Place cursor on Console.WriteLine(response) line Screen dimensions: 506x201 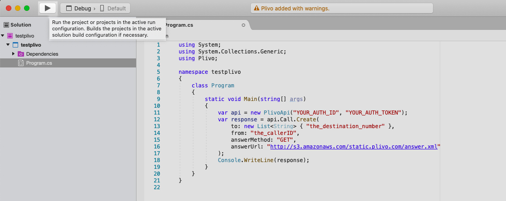(x=263, y=160)
